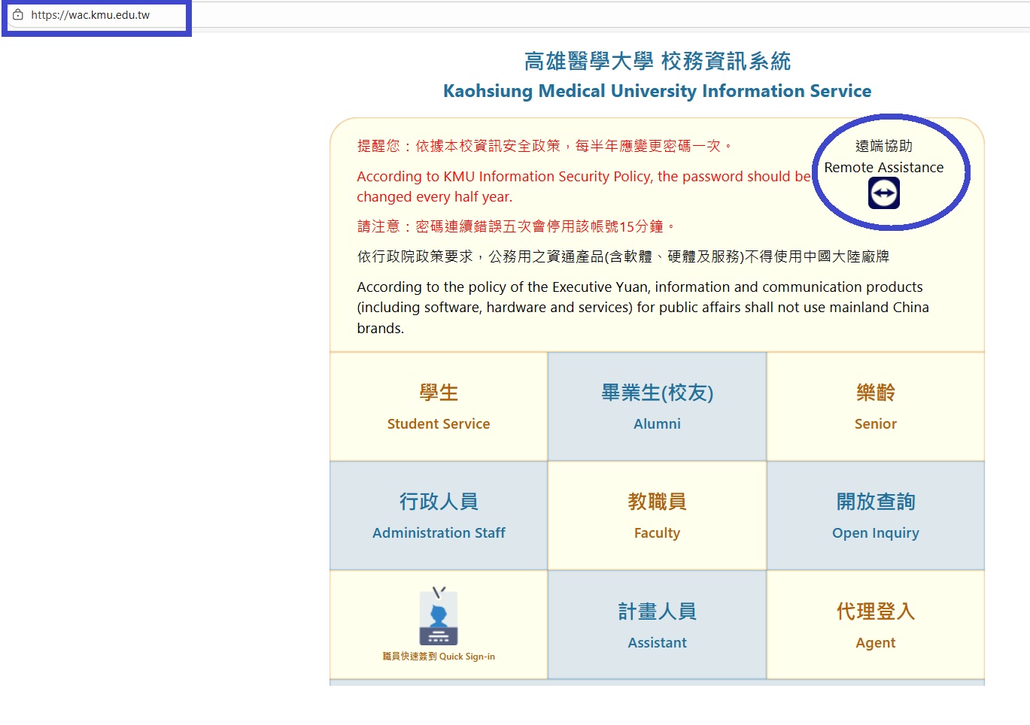Click the Agent login link

875,642
